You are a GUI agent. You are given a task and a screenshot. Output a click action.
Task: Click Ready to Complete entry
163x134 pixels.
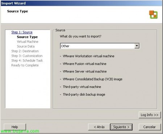(x=25, y=65)
